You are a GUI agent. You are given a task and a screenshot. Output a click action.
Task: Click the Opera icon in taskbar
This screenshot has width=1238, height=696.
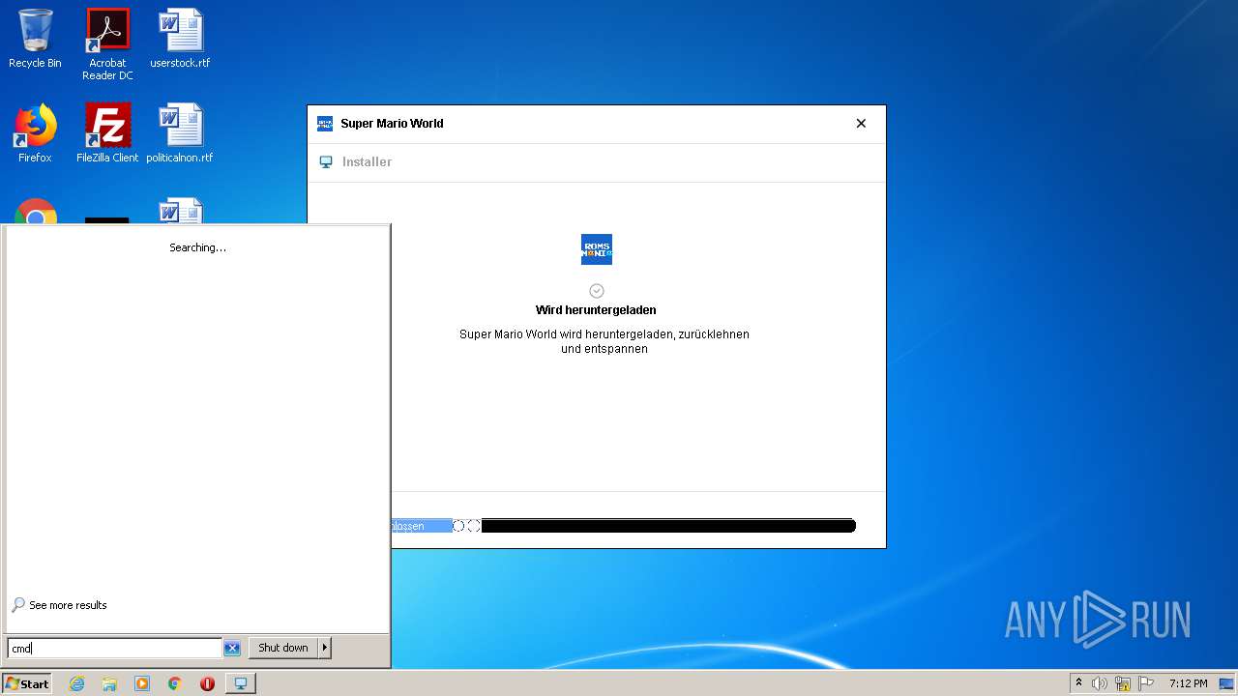(x=207, y=683)
